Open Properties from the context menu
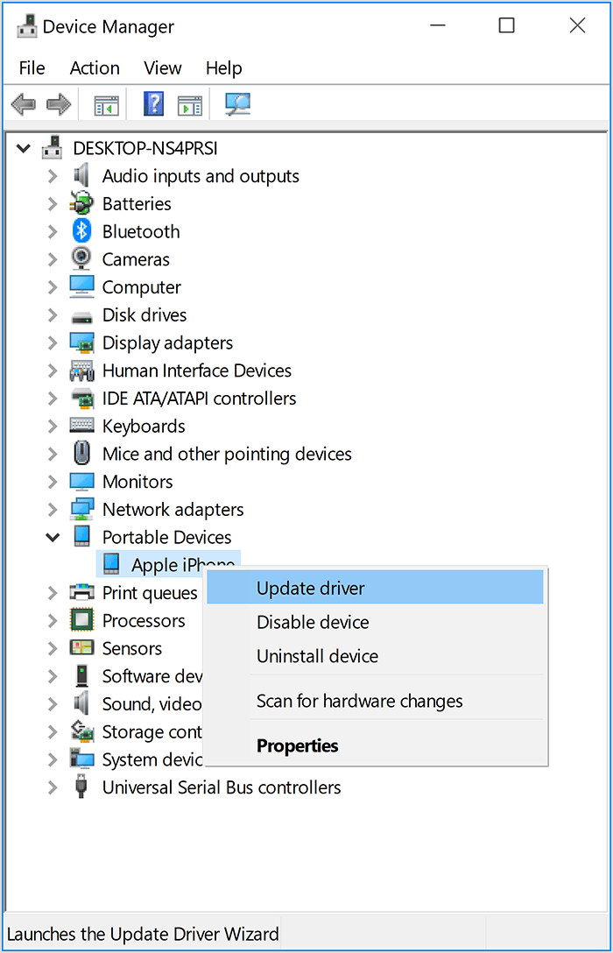The width and height of the screenshot is (613, 953). click(x=297, y=746)
